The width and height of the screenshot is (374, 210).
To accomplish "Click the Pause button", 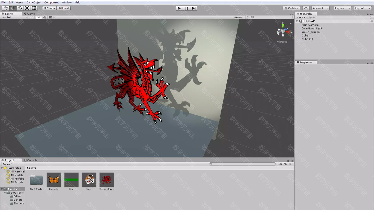I will [186, 8].
